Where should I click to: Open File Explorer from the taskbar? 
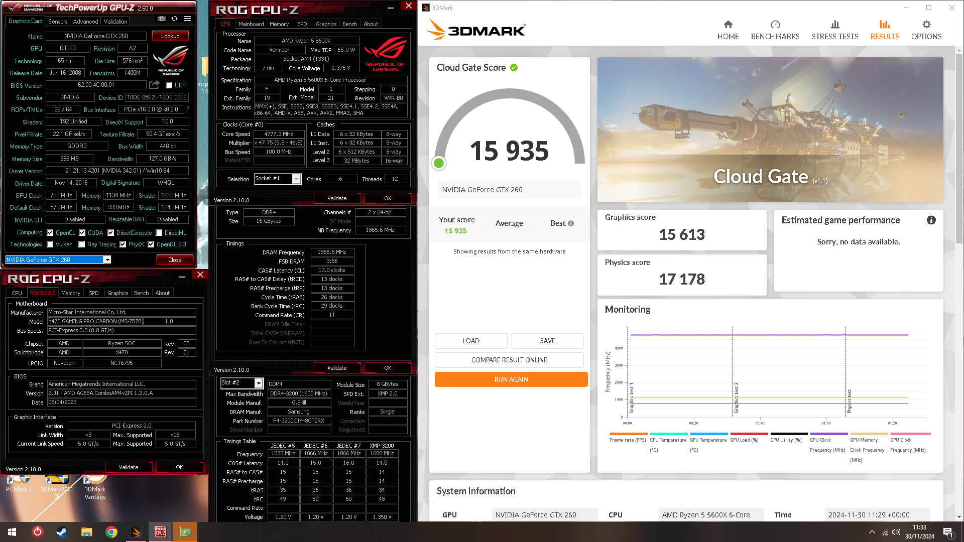86,532
